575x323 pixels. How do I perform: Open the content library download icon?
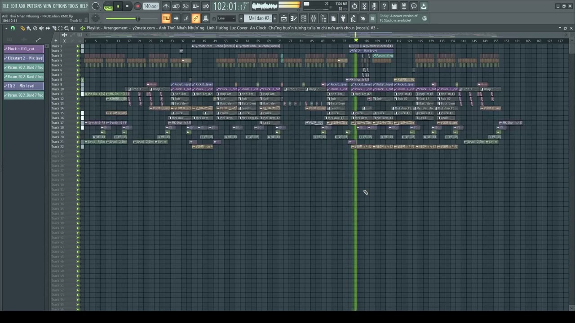point(424,6)
